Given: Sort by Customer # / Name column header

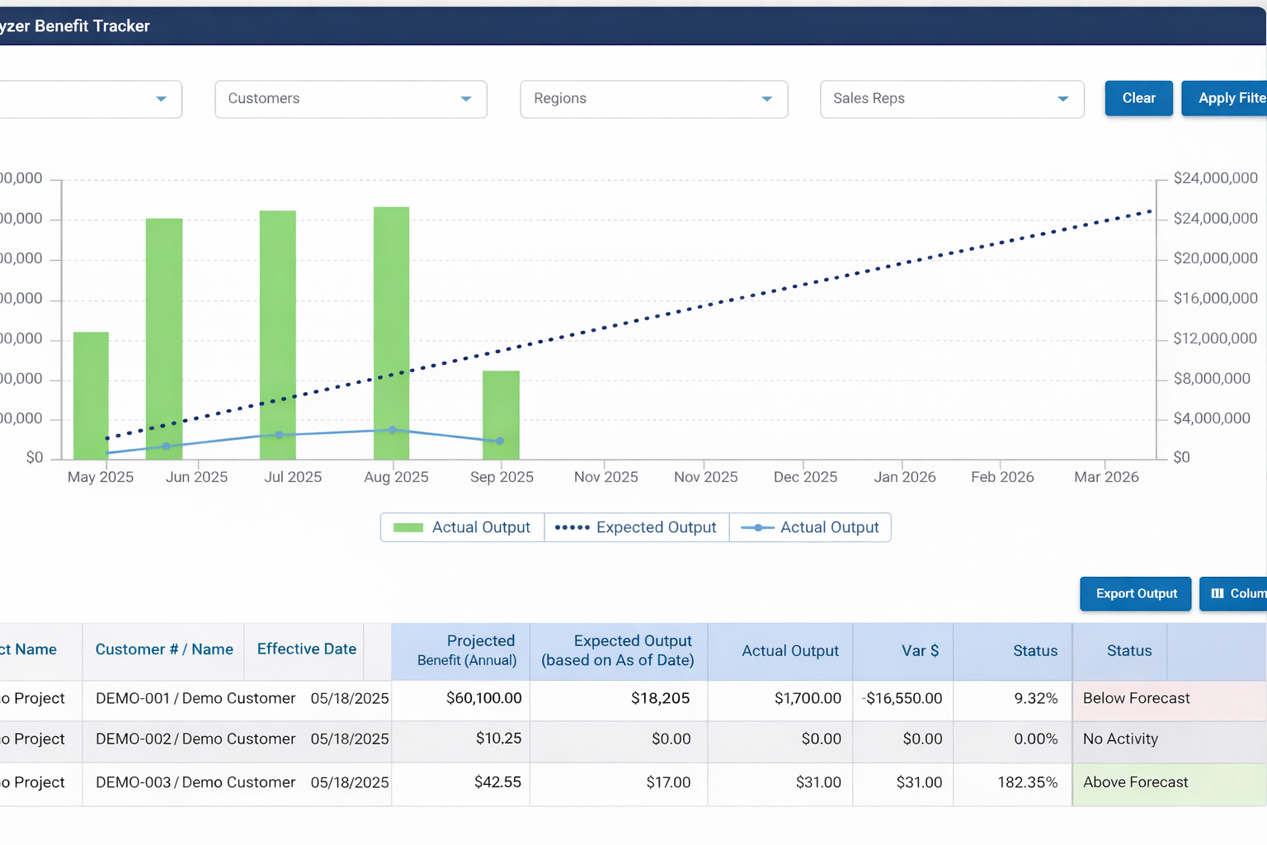Looking at the screenshot, I should 164,649.
